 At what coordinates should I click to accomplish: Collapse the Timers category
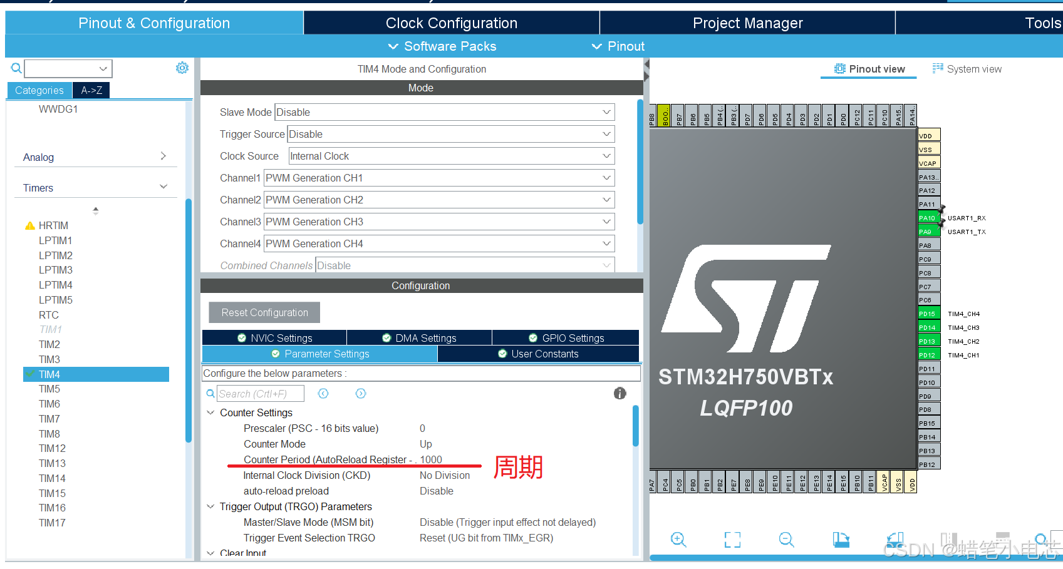[x=163, y=187]
